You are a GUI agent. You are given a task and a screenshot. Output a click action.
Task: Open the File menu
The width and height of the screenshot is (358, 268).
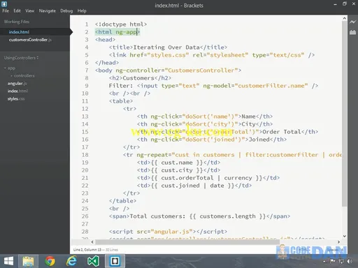tap(6, 10)
